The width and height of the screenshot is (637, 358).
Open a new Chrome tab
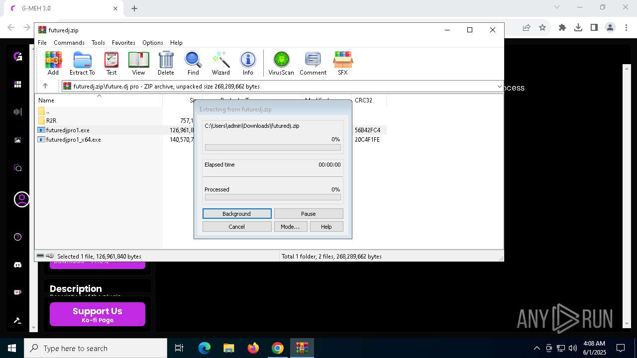point(134,8)
